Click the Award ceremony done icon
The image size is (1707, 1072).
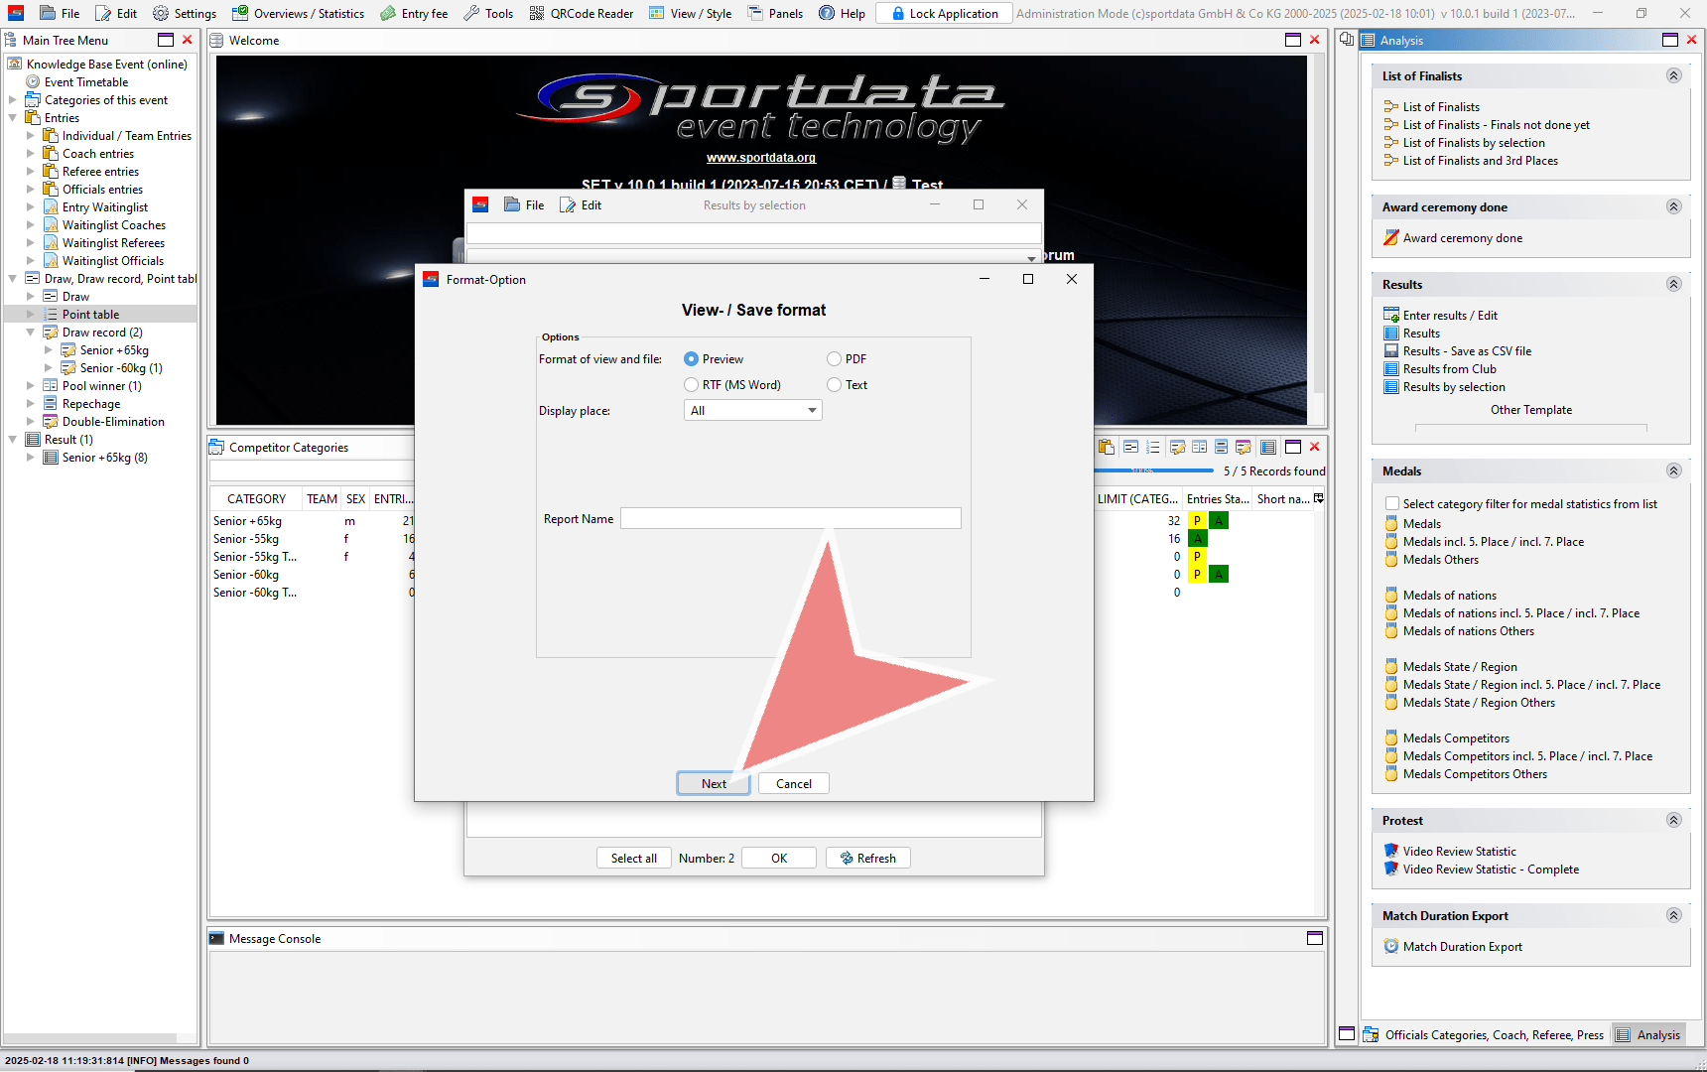coord(1391,238)
